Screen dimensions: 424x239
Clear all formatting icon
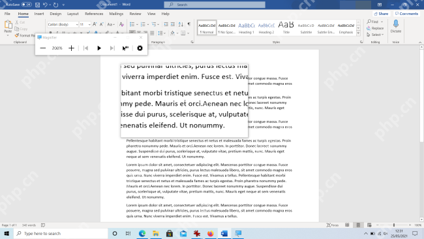pos(122,24)
